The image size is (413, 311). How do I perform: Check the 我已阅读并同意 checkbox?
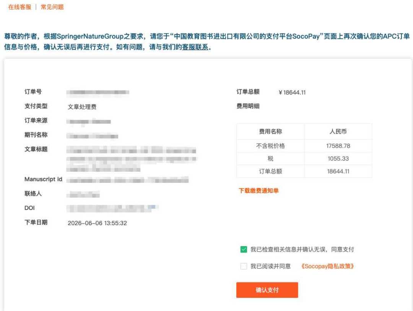244,266
